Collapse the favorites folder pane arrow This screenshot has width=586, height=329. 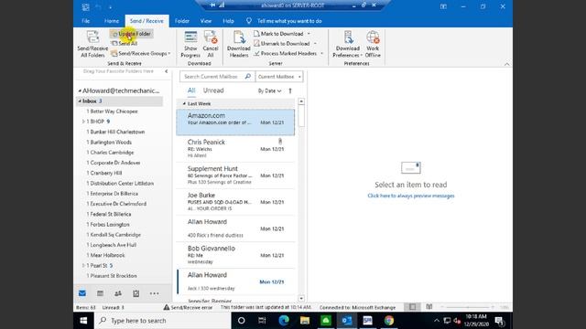[x=167, y=71]
